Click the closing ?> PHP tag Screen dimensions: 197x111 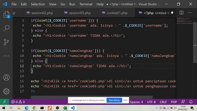[x=33, y=91]
